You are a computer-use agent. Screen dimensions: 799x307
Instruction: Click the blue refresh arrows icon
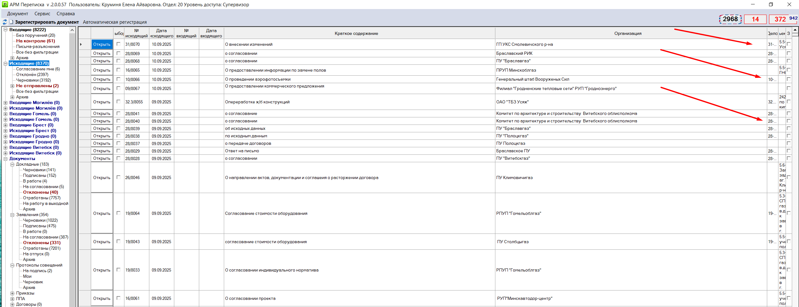(5, 22)
